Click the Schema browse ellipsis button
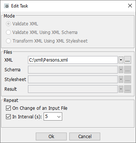This screenshot has width=136, height=143. [127, 70]
